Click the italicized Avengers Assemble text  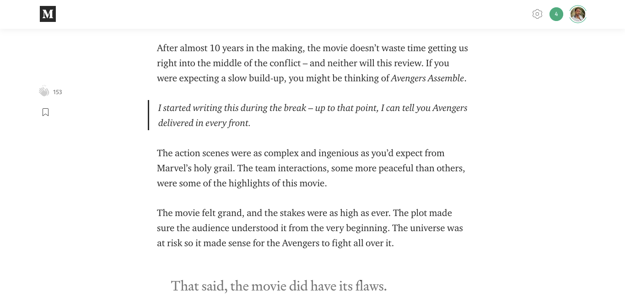pos(427,78)
